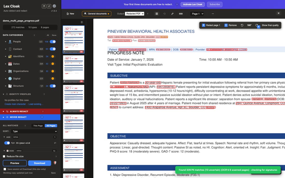
Task: Click the Subscribe button
Action: [x=215, y=4]
